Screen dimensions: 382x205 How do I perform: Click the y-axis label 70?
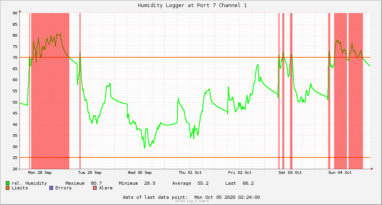click(15, 58)
